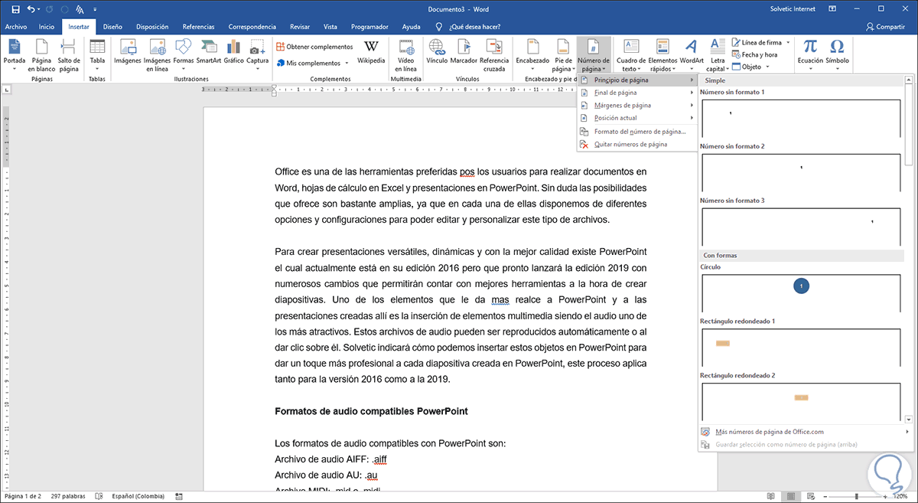Switch to the Revisar tab
The width and height of the screenshot is (918, 503).
point(300,26)
